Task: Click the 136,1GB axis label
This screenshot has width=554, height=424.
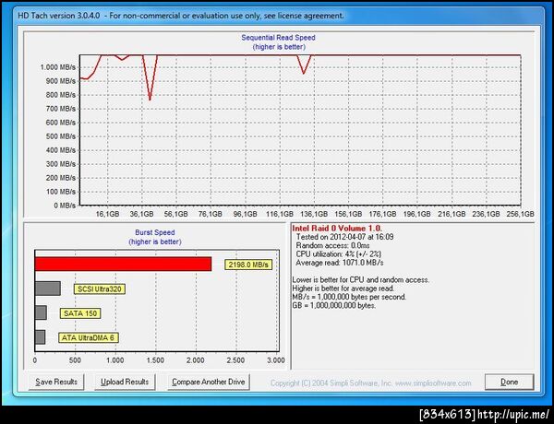Action: tap(314, 214)
